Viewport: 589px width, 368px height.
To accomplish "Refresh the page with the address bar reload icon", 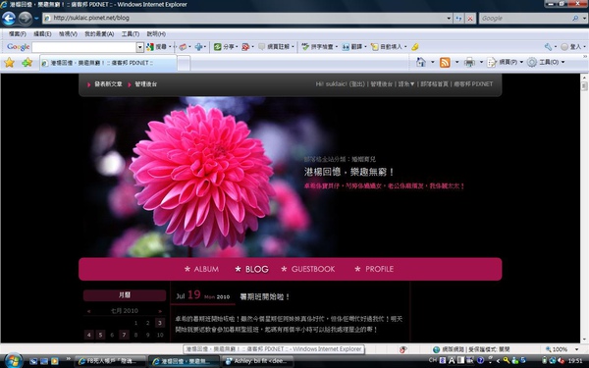I will 458,18.
